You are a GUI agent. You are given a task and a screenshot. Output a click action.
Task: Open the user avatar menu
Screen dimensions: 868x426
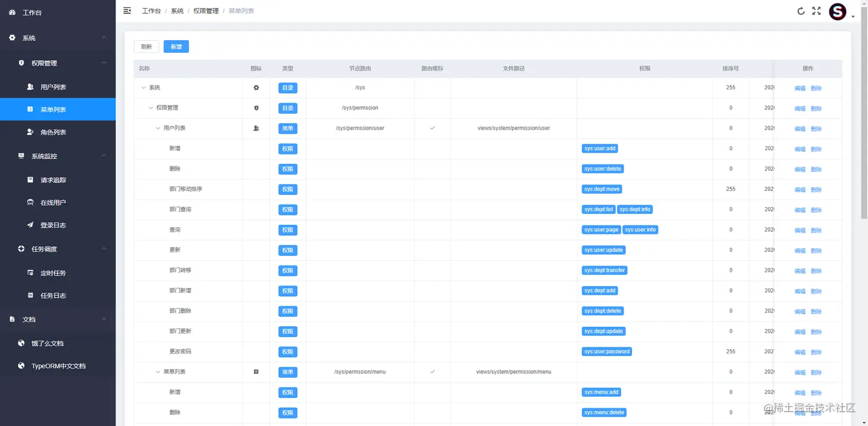point(838,11)
